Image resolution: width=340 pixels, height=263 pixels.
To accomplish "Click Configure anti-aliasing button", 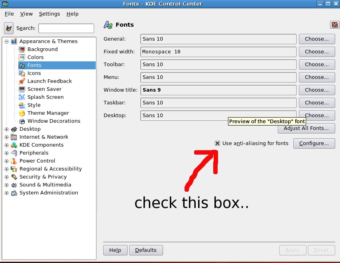I will pos(314,143).
